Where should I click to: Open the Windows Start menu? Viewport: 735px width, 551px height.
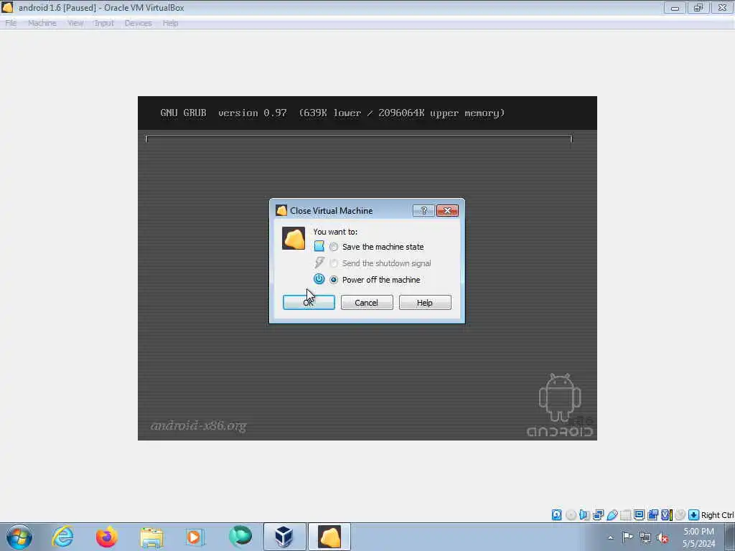(x=19, y=537)
